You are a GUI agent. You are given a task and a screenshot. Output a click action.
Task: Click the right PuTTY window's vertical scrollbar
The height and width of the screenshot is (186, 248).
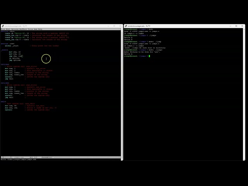244,93
